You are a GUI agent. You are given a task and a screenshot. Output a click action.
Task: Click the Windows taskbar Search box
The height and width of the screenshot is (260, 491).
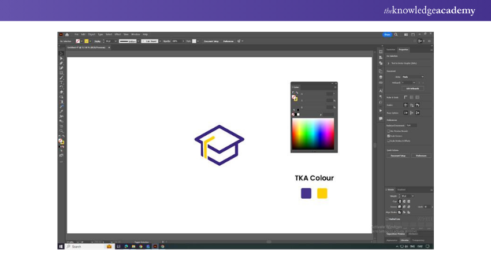point(84,246)
